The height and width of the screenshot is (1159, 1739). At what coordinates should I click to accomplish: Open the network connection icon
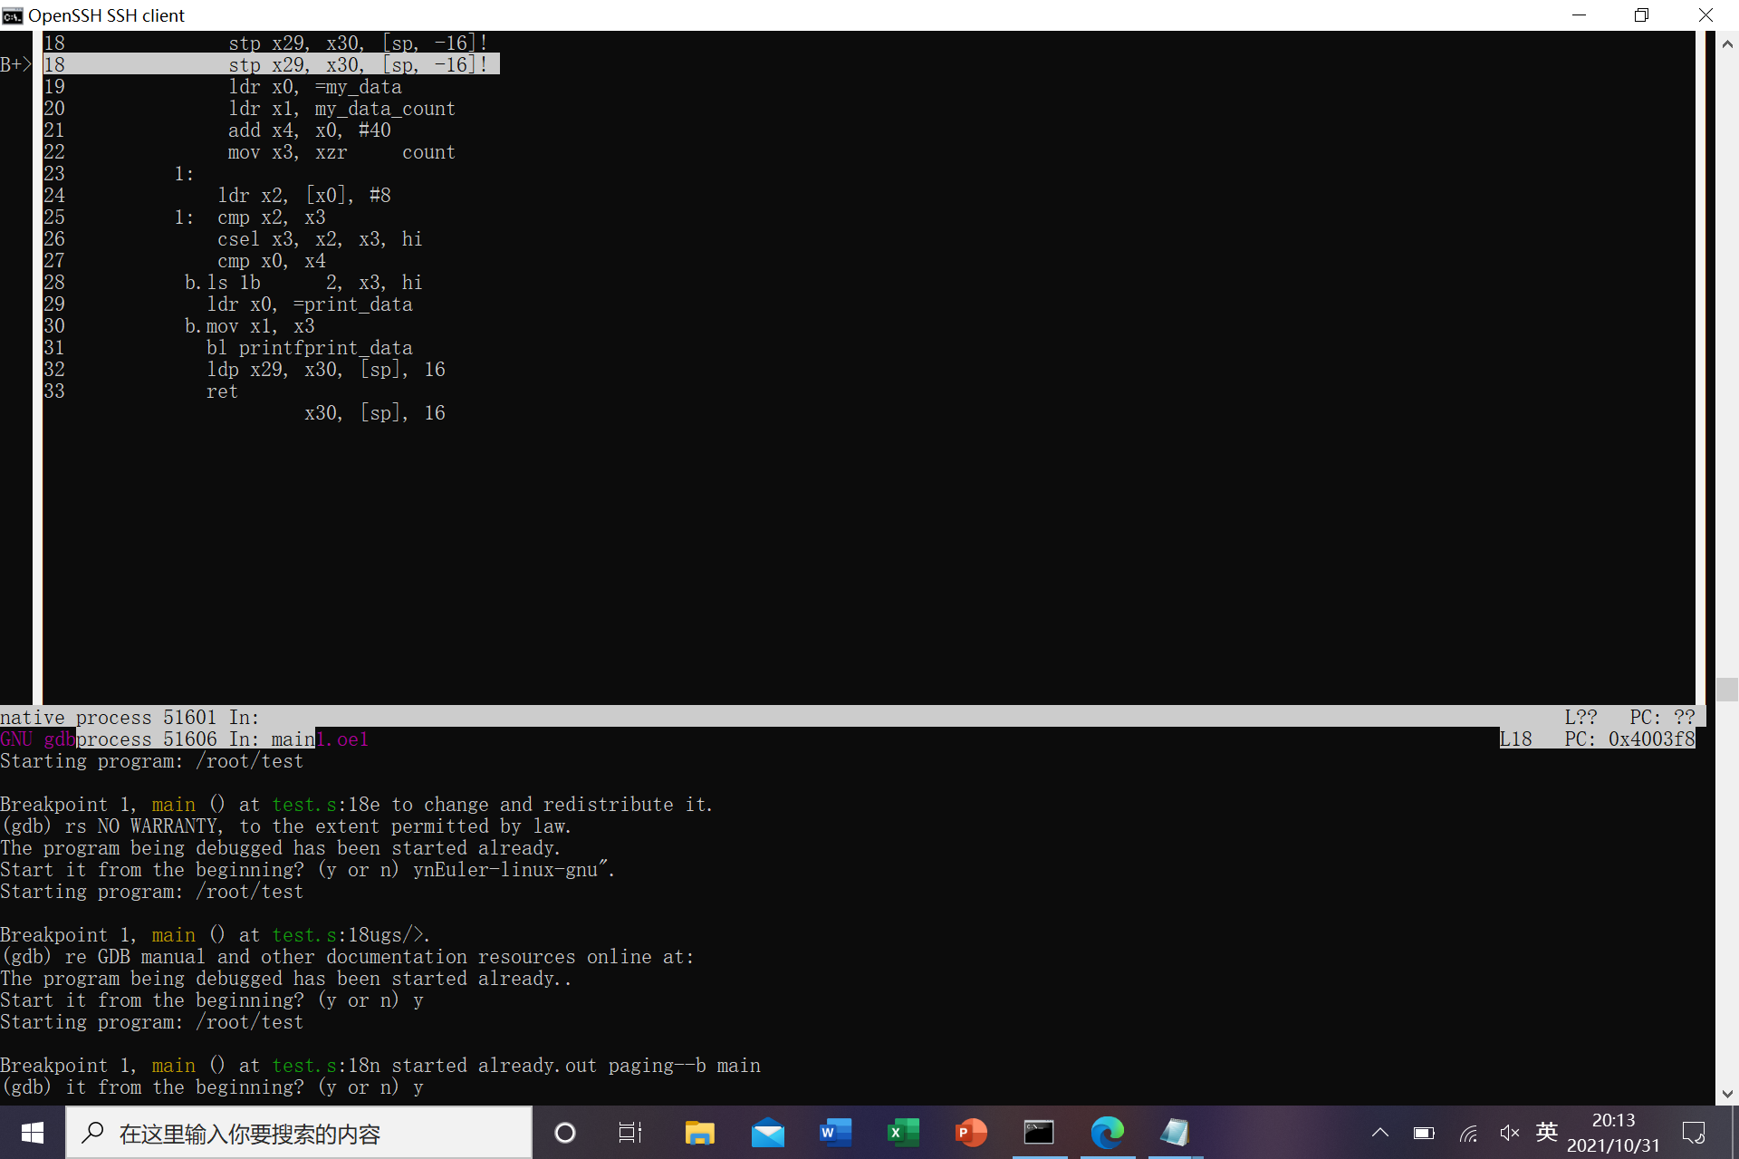(x=1468, y=1133)
